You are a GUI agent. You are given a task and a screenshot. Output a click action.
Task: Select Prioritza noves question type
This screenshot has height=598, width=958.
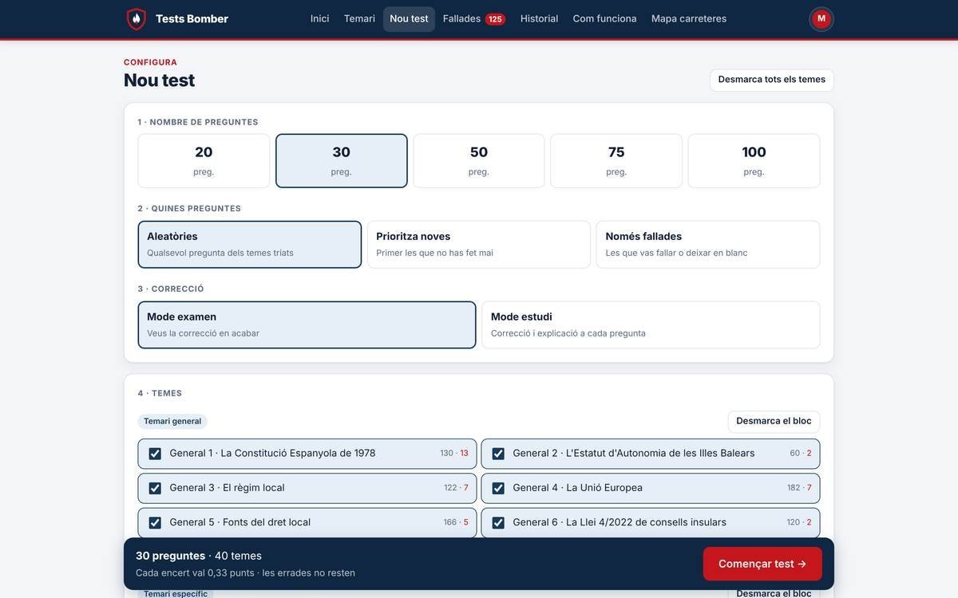click(479, 244)
